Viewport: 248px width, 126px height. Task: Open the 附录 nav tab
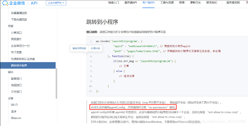[182, 3]
